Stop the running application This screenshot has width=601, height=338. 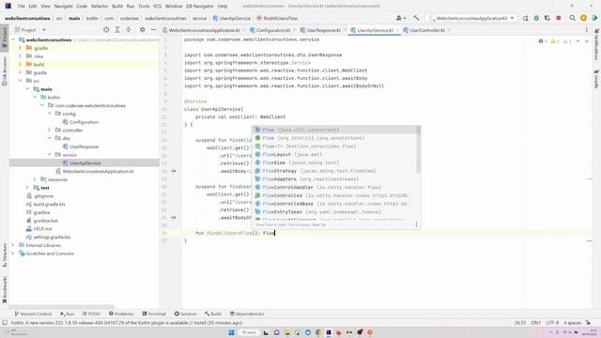click(x=559, y=18)
